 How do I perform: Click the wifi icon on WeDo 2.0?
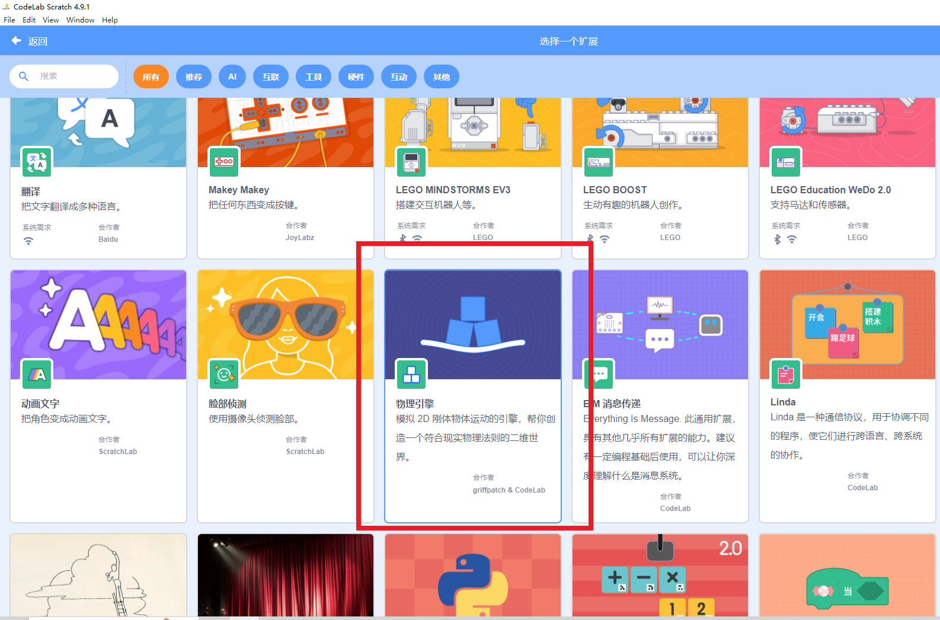(x=792, y=239)
